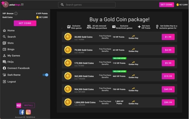Screen dimensions: 189x119
Task: Click the 173,500 Gold Coins package text
Action: point(84,63)
